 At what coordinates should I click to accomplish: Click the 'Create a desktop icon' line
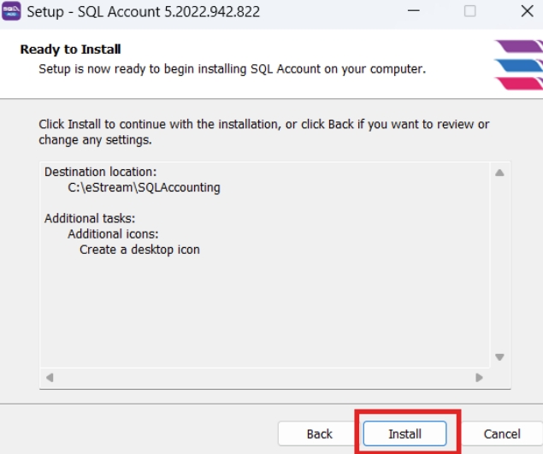pyautogui.click(x=139, y=250)
